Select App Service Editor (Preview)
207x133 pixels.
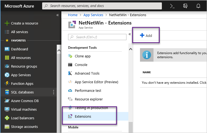point(96,82)
